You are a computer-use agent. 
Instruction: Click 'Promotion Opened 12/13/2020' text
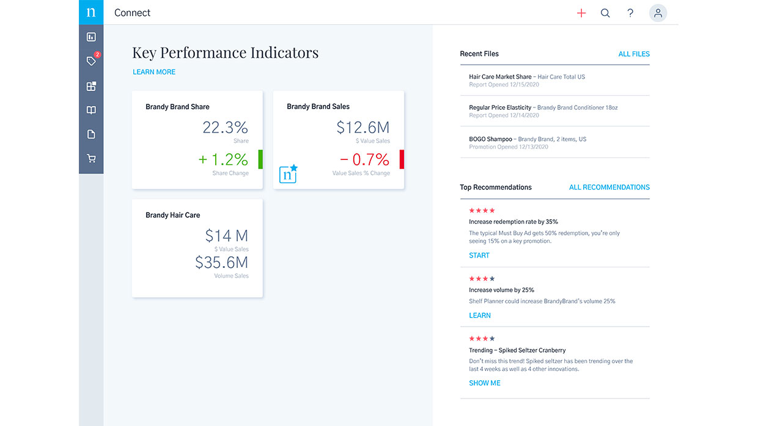(509, 147)
